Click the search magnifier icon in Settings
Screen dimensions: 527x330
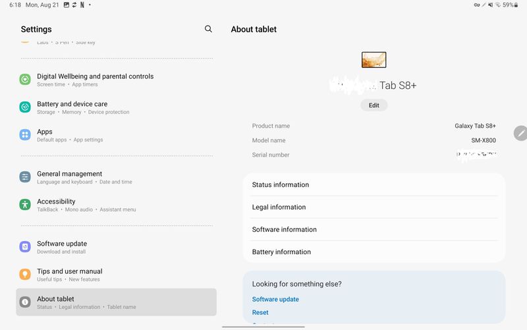pos(208,29)
